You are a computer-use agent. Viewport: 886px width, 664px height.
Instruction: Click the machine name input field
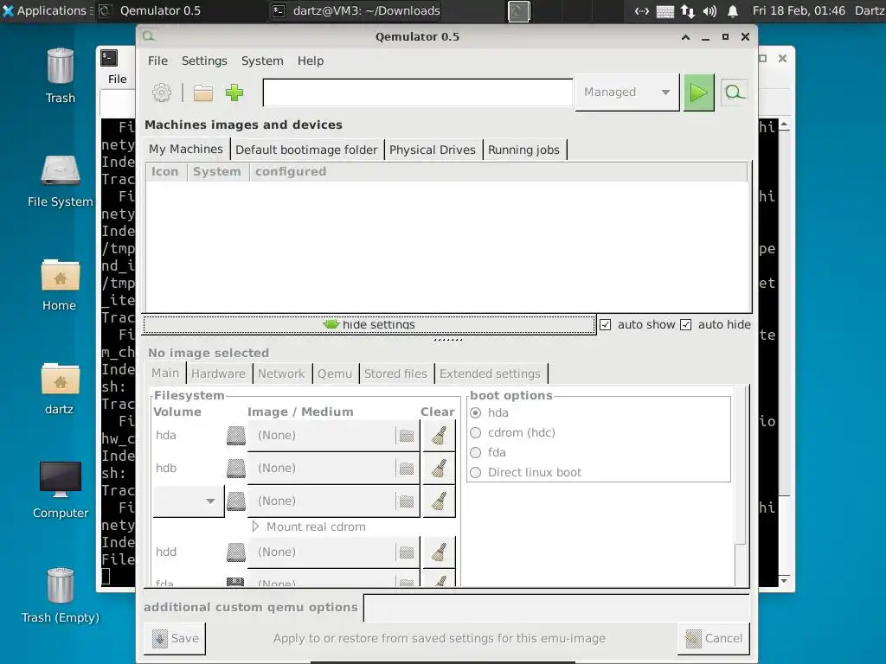(418, 92)
